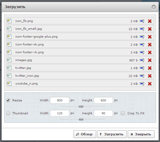Rename icon_fb_small.jpg using rename icon
The width and height of the screenshot is (160, 142).
coord(142,29)
